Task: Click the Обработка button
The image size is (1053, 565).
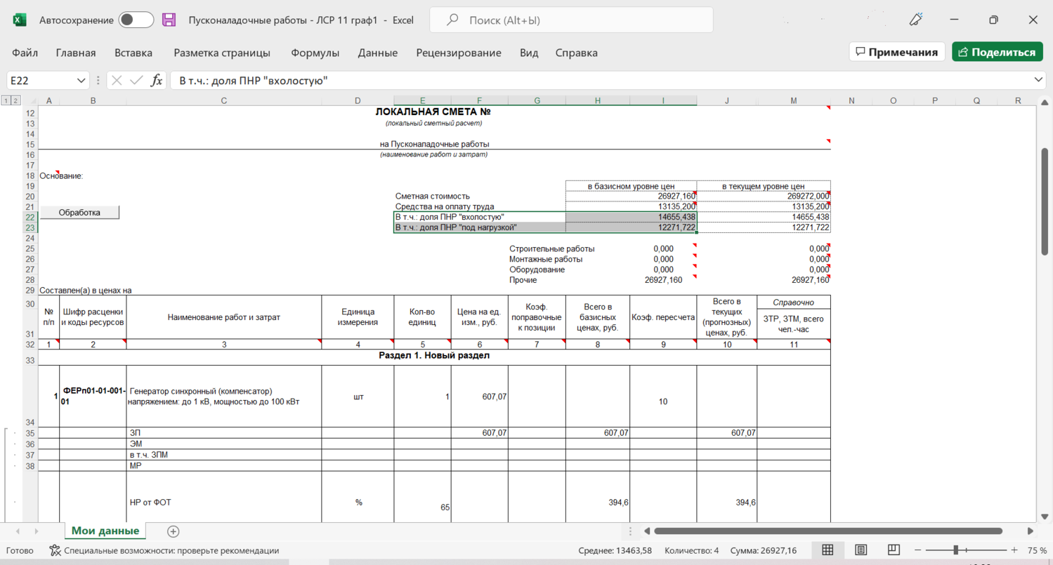Action: coord(79,213)
